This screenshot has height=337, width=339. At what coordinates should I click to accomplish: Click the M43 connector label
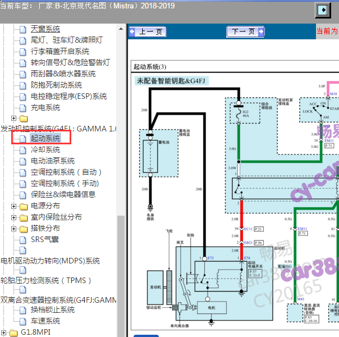tap(300, 299)
